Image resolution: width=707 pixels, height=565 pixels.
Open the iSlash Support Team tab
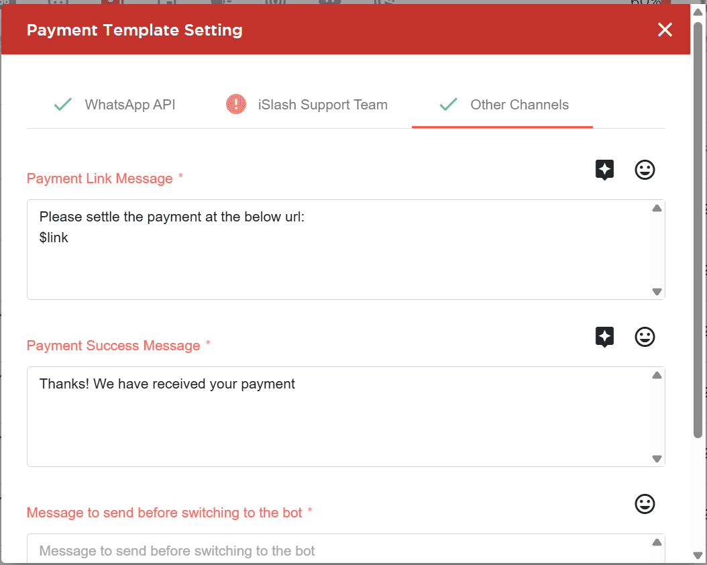[307, 105]
